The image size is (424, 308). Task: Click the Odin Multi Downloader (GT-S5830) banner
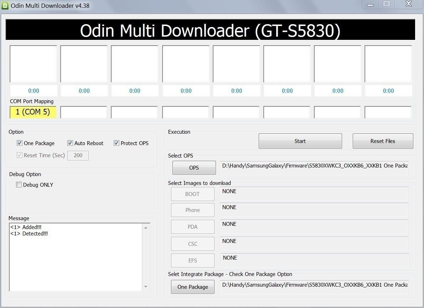[x=210, y=30]
